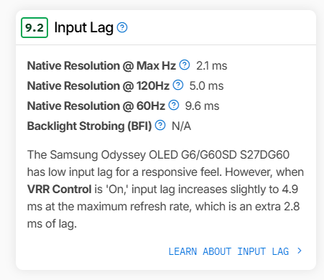The height and width of the screenshot is (280, 324).
Task: Click the Native Resolution @ 60Hz label
Action: 96,106
